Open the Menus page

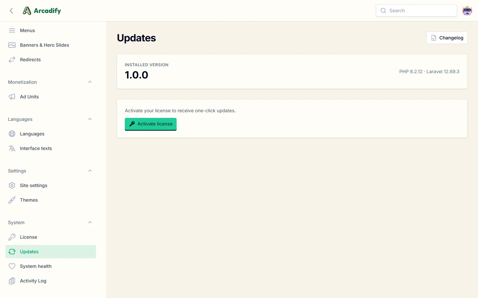coord(50,30)
